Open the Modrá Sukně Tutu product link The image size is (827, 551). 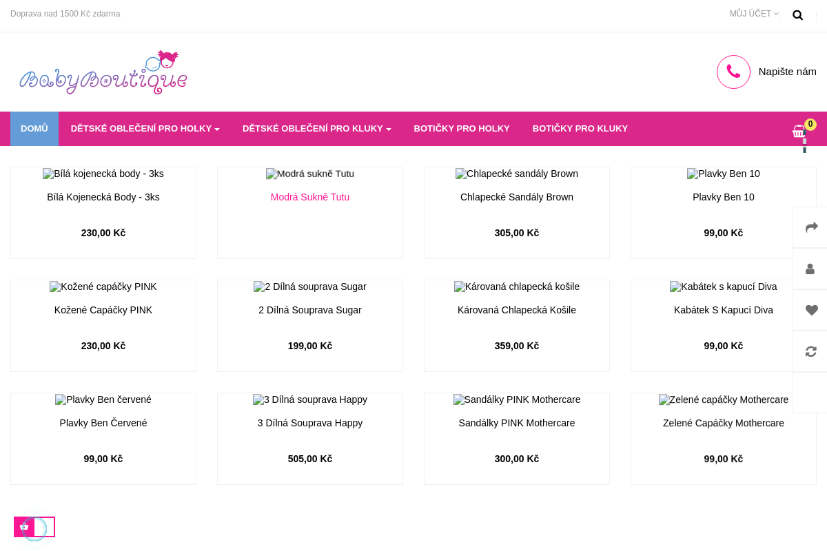[x=310, y=197]
